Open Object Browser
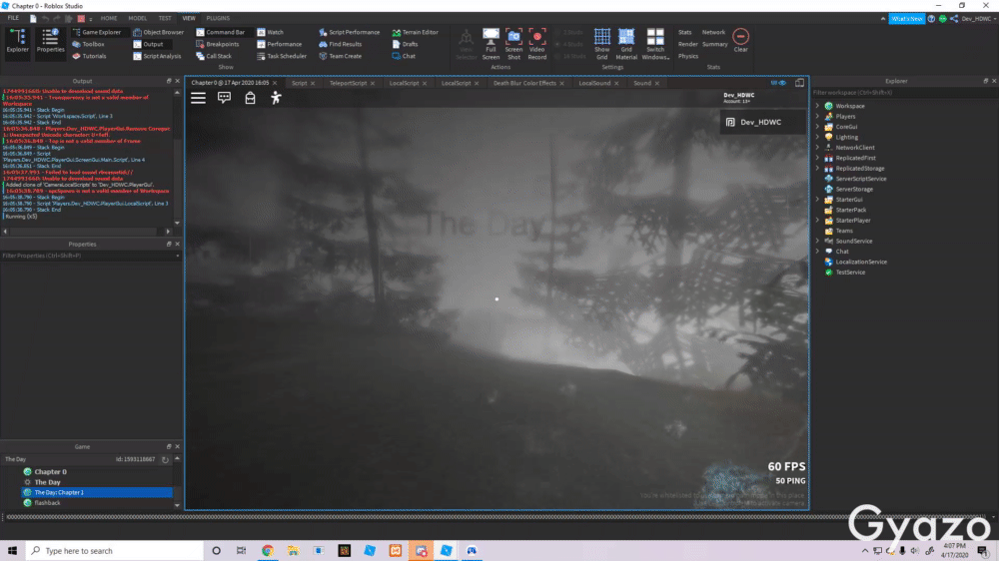This screenshot has height=561, width=999. point(158,32)
